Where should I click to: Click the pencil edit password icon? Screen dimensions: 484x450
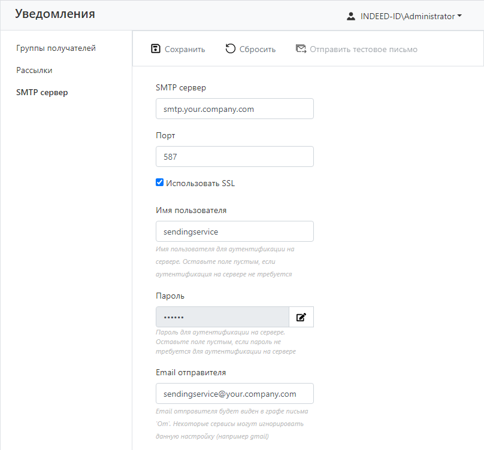point(301,317)
